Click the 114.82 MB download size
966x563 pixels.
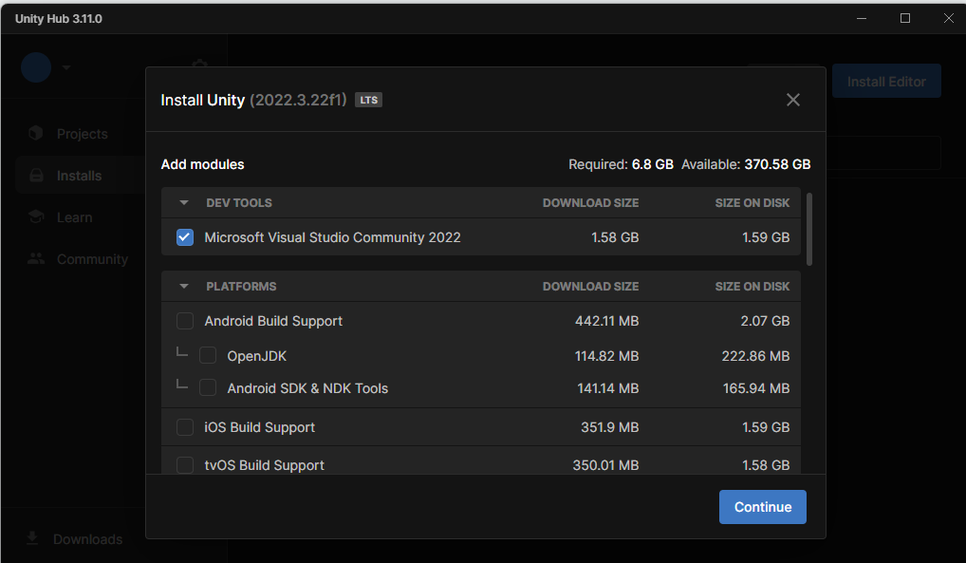606,356
